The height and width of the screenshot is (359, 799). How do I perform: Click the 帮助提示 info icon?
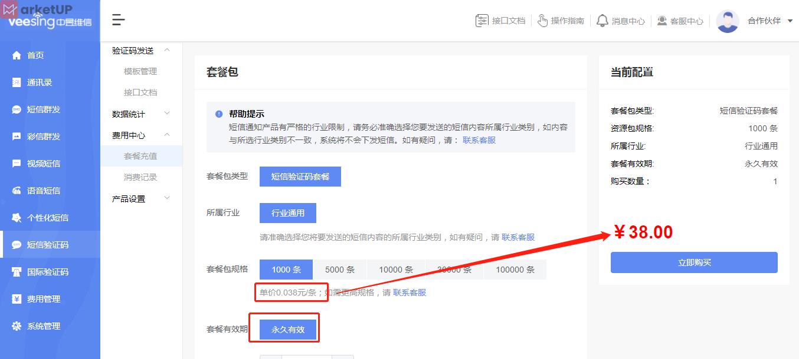219,114
